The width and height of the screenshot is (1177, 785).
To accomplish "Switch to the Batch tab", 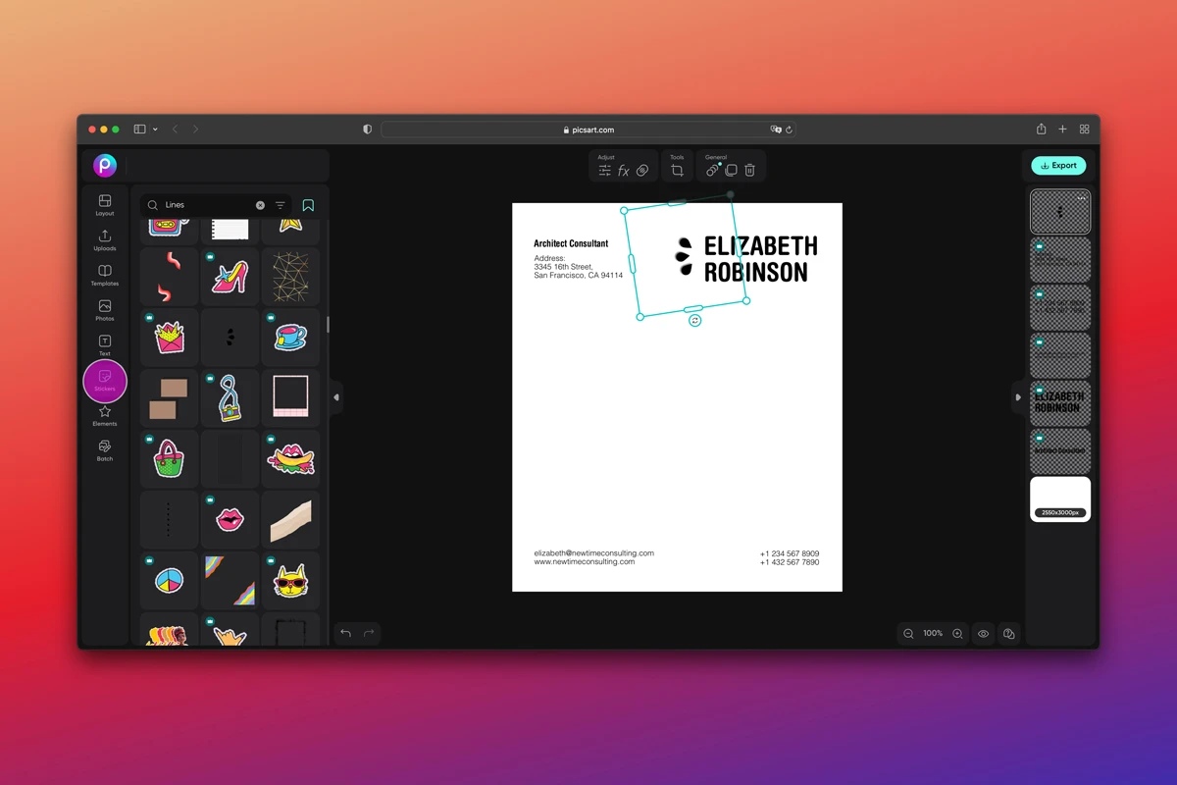I will click(104, 449).
